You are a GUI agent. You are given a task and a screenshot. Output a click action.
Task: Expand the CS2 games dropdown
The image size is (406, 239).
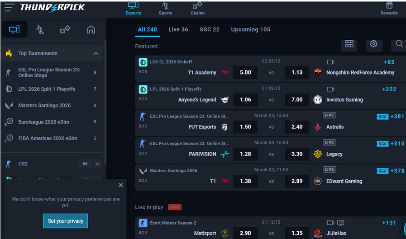pos(97,164)
